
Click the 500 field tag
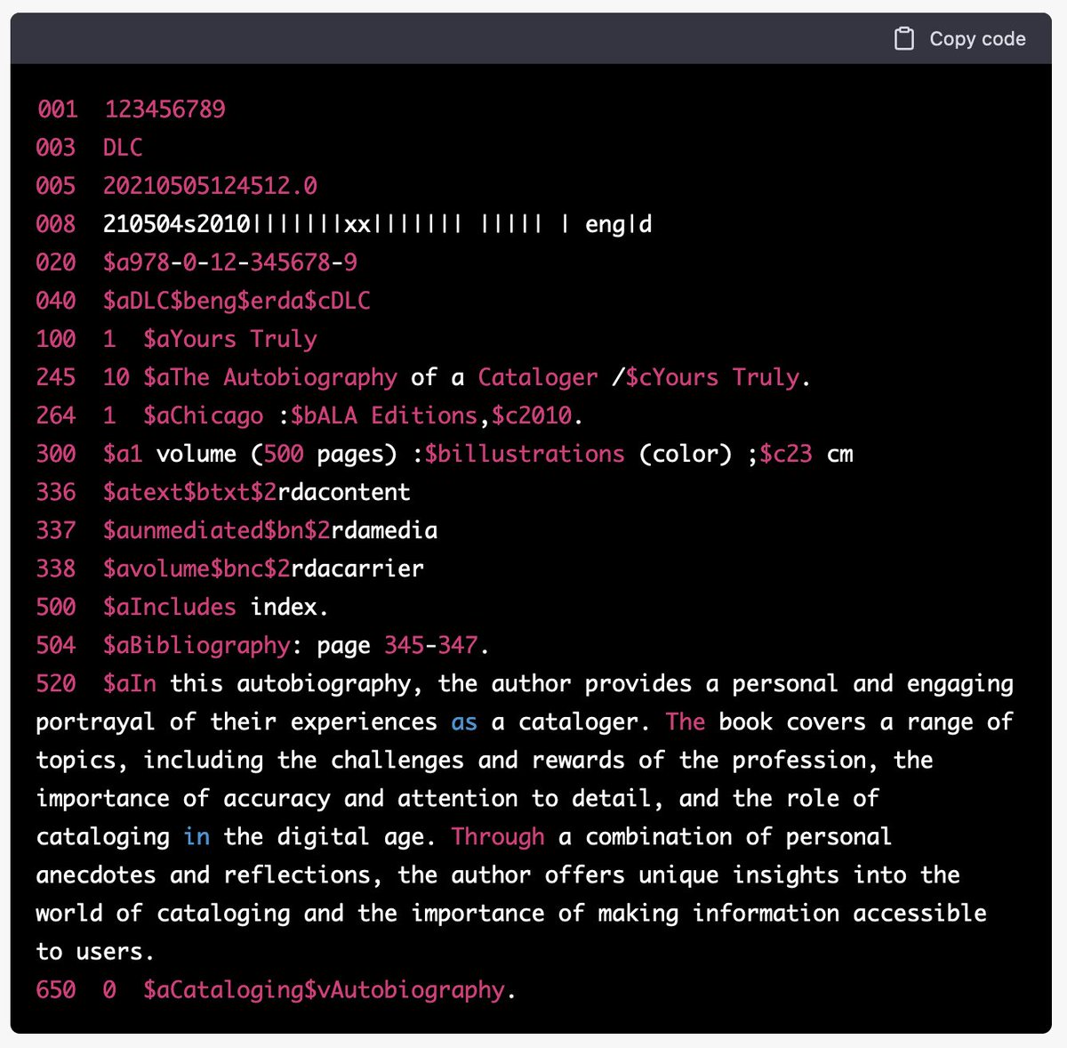tap(57, 607)
